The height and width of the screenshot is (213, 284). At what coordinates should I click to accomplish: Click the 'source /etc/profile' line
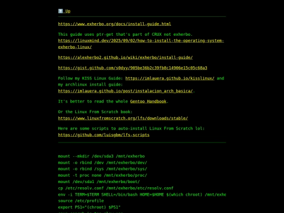(x=81, y=201)
